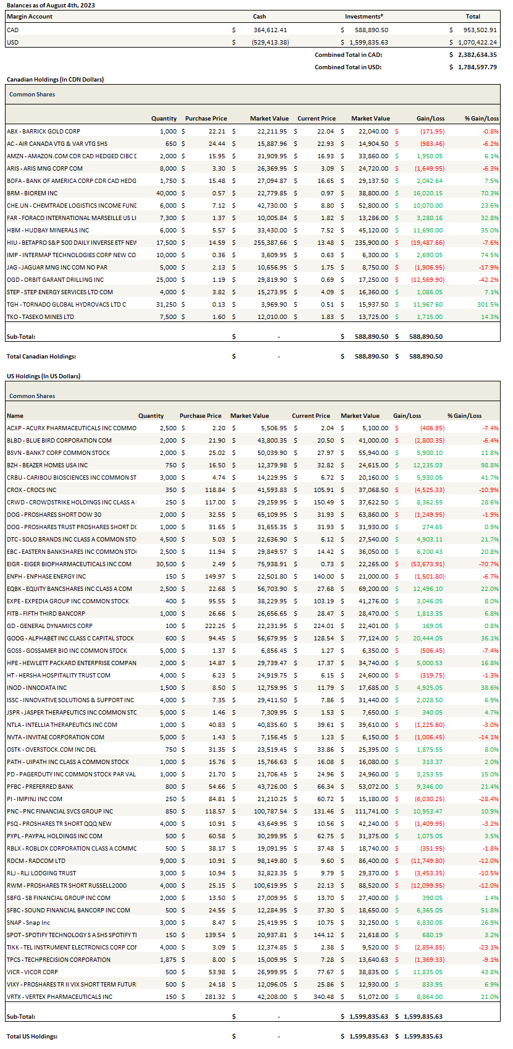Select the PNC Financial purchase price 118.57
Viewport: 513px width, 1049px height.
(210, 811)
